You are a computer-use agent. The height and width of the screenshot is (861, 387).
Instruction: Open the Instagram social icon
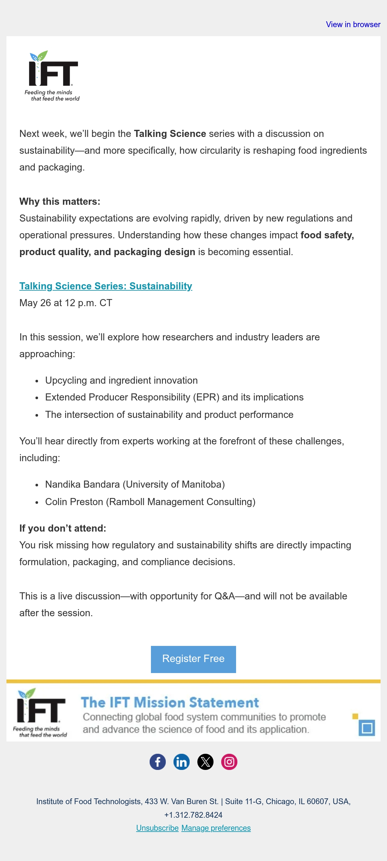[x=229, y=762]
